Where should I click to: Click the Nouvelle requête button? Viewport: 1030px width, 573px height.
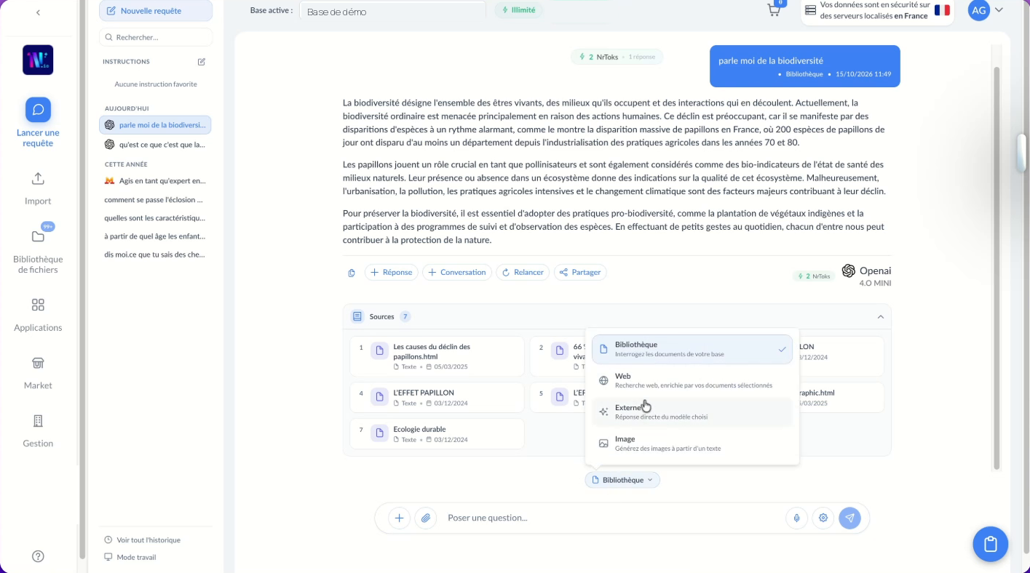pos(156,11)
